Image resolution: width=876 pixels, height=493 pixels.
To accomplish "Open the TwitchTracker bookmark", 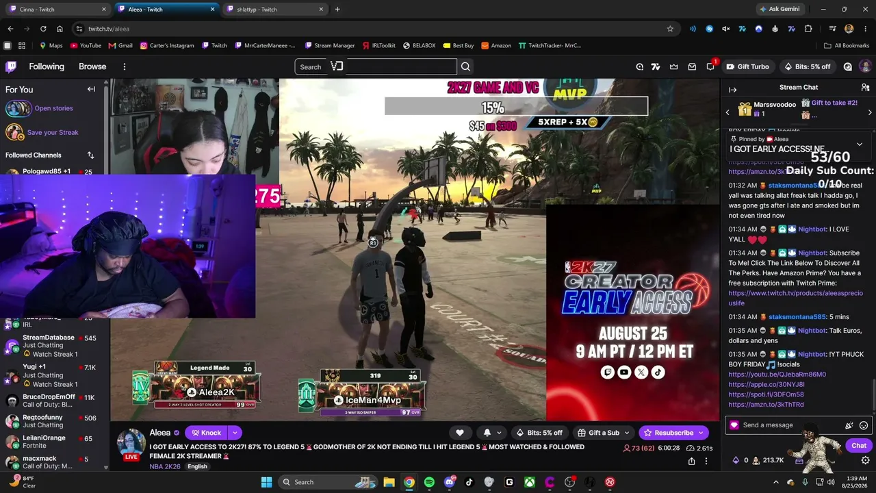I will tap(550, 46).
